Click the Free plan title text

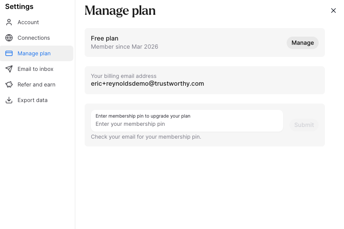(x=105, y=38)
